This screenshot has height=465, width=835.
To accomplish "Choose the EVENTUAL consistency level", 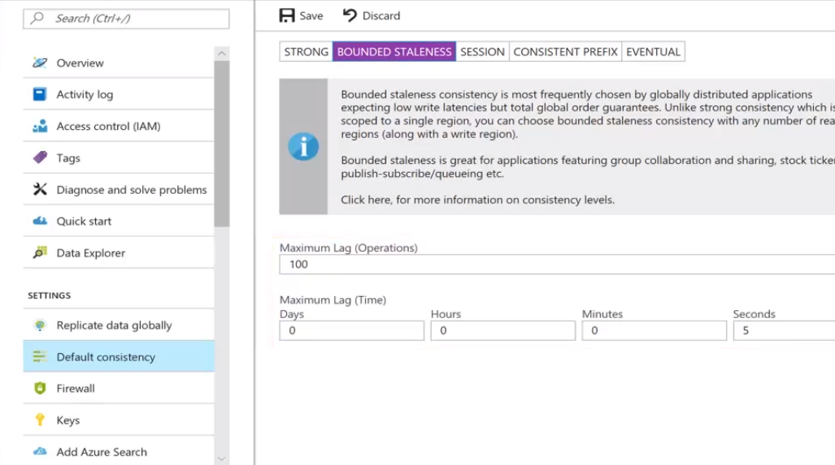I will click(x=654, y=52).
